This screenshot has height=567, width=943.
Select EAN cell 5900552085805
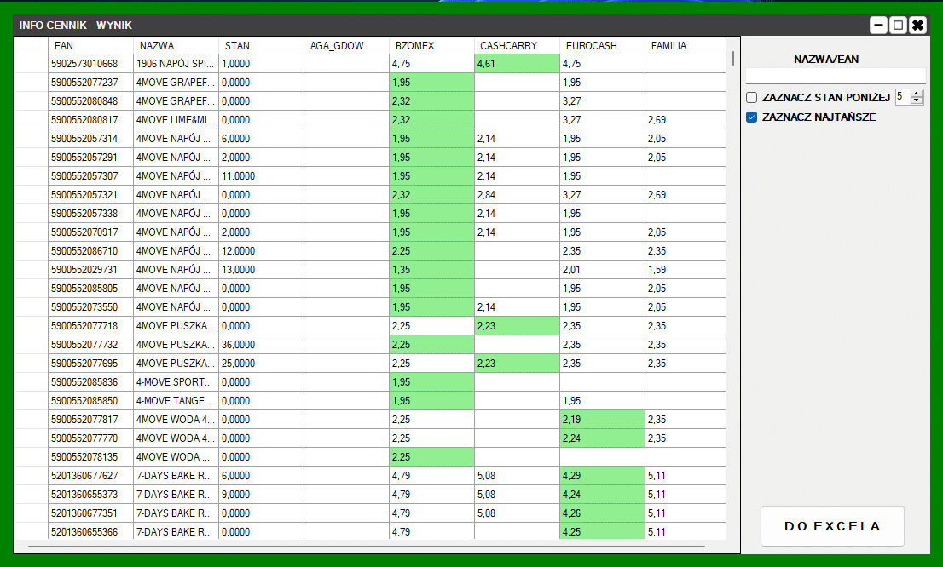click(91, 289)
